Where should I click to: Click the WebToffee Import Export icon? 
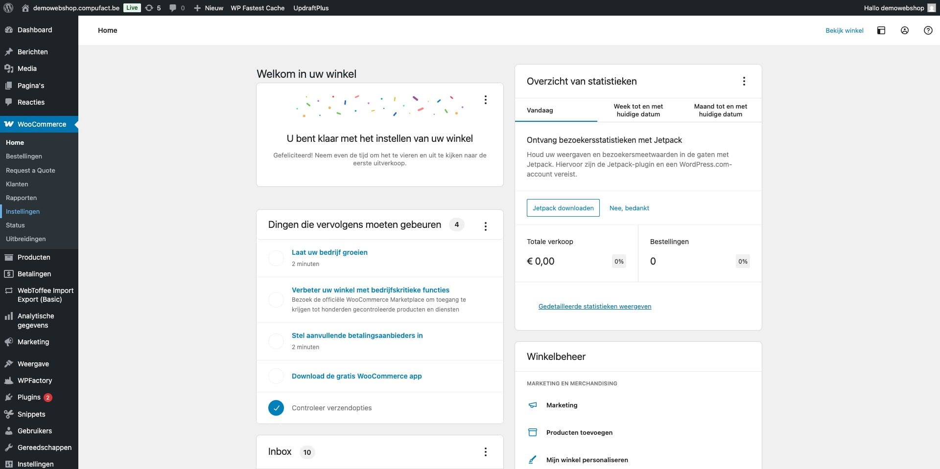[9, 290]
